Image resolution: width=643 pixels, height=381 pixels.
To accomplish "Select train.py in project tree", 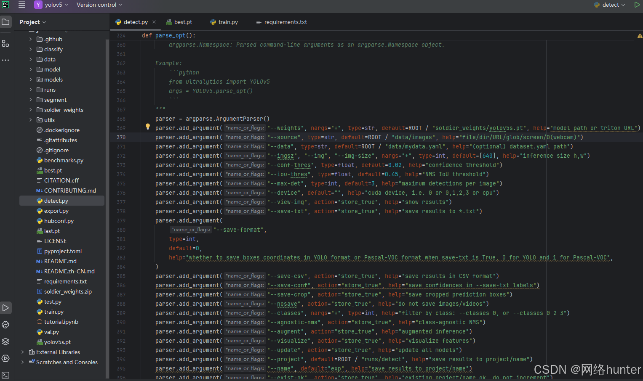I will 50,312.
